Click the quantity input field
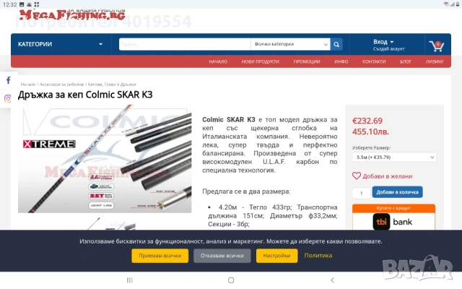Viewport: 462px width, 289px height. coord(361,193)
